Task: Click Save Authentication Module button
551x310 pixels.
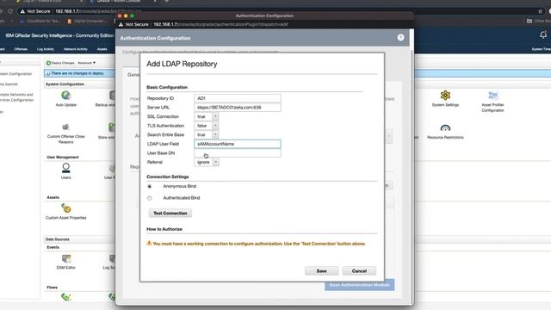Action: [x=360, y=285]
